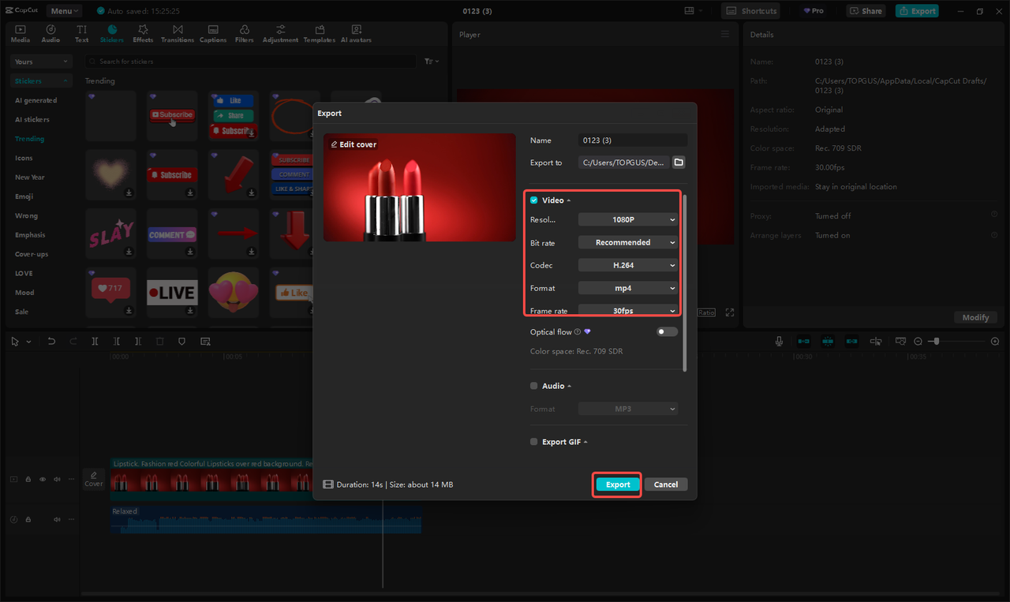Enable the Optical flow switch
Image resolution: width=1010 pixels, height=602 pixels.
tap(666, 331)
